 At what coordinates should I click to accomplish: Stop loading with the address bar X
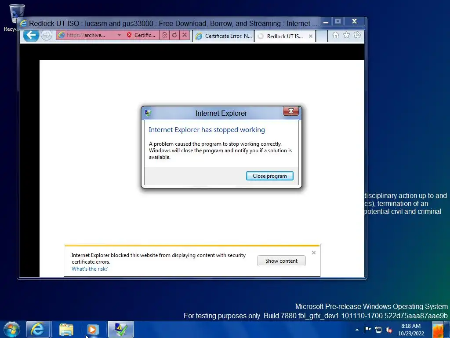[x=185, y=35]
